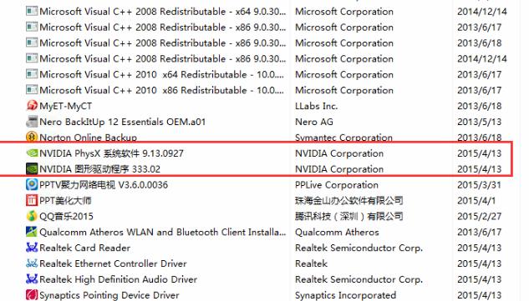
Task: Click the PPT美化大师 icon
Action: pyautogui.click(x=32, y=200)
